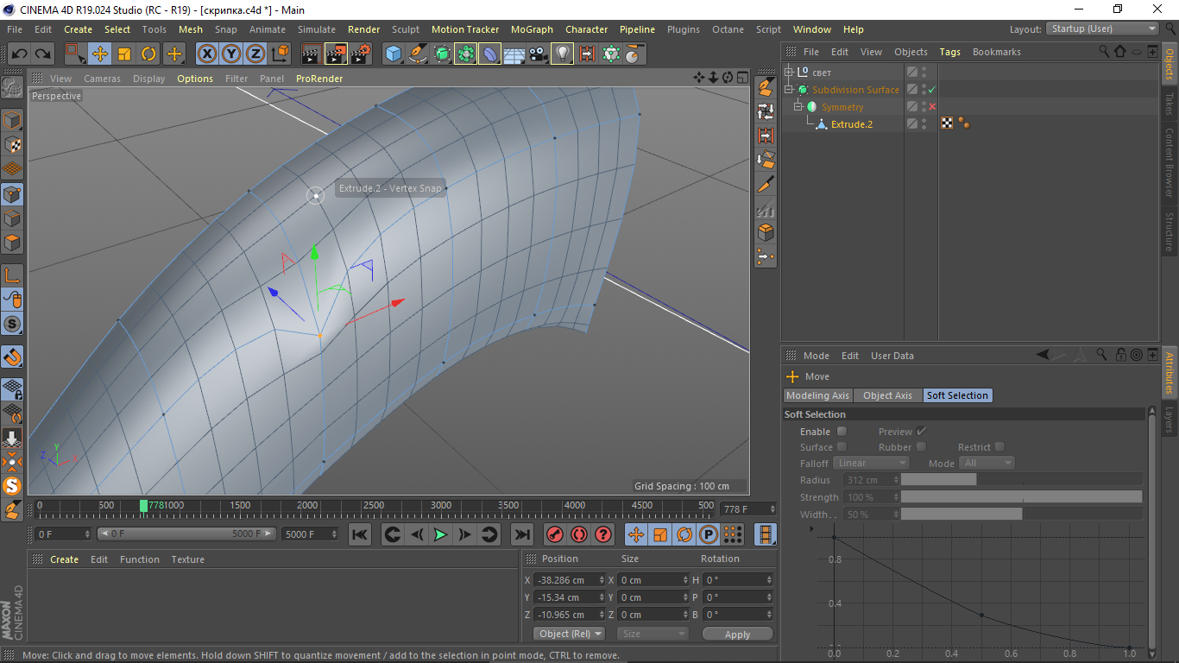This screenshot has width=1179, height=663.
Task: Undo the last action via toolbar
Action: coord(19,54)
